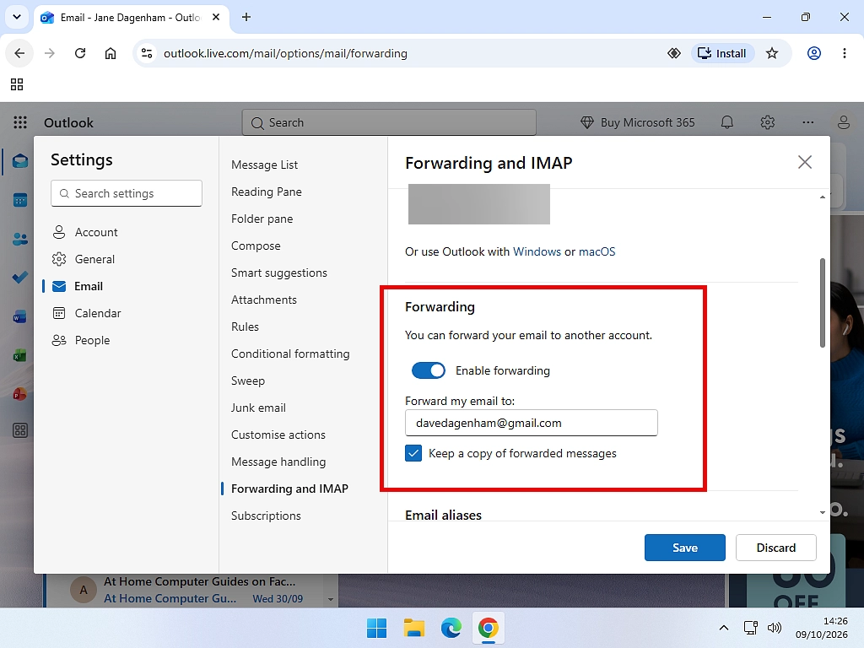Viewport: 864px width, 648px height.
Task: Open the PowerPoint app icon in rail
Action: [x=20, y=394]
